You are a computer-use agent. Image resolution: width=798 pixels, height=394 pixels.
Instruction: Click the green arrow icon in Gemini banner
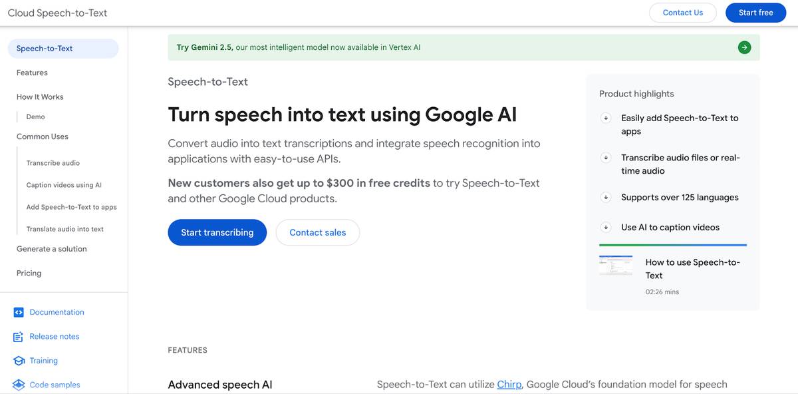(744, 47)
